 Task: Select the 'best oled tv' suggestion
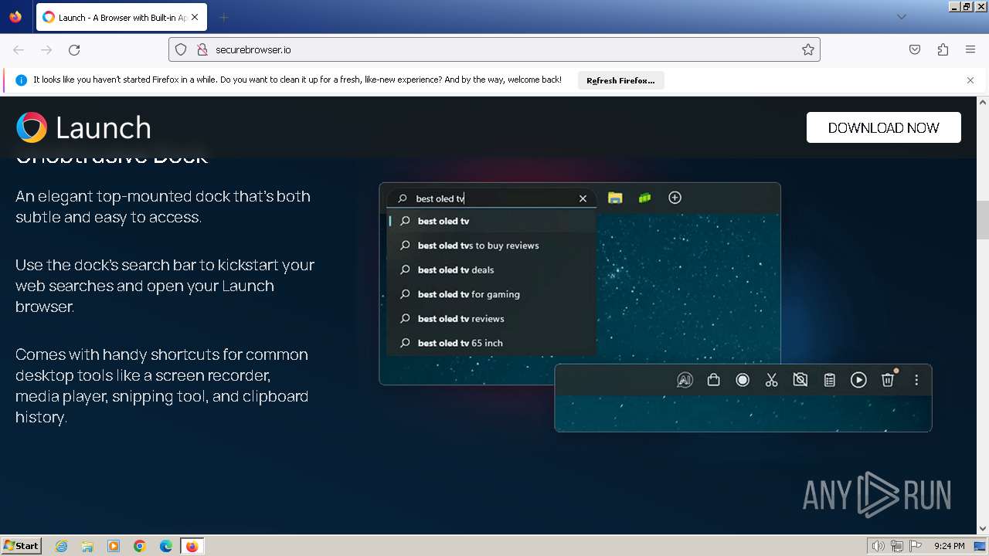click(491, 221)
